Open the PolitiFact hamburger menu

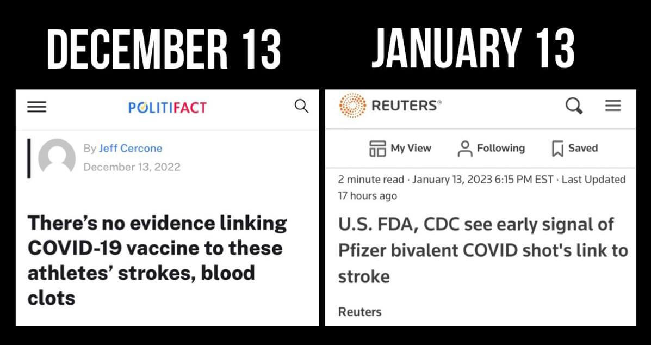pos(37,107)
